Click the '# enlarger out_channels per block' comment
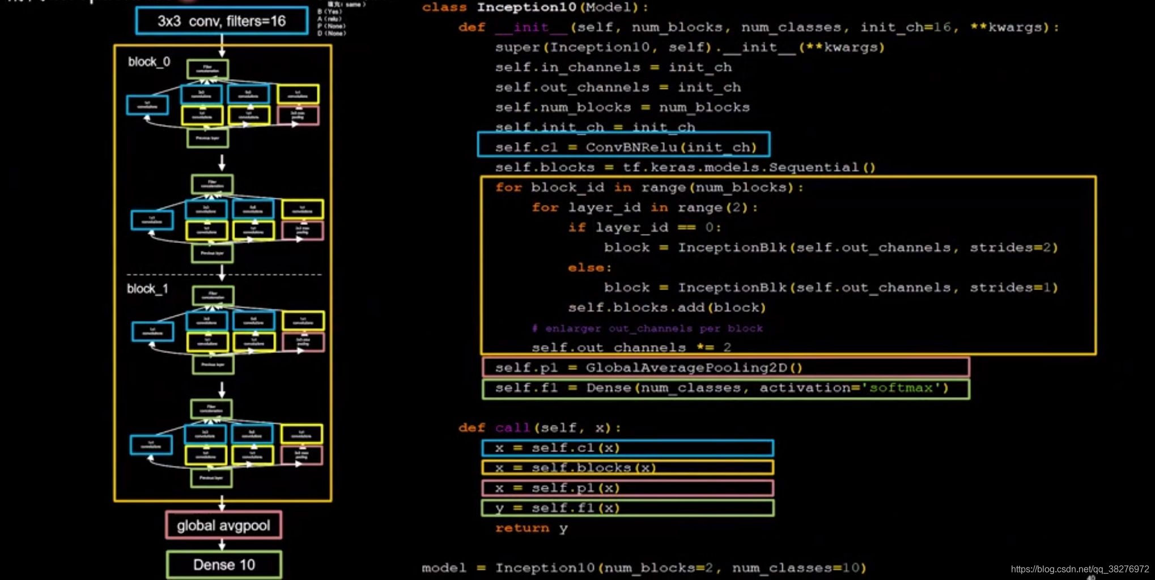This screenshot has height=580, width=1155. click(647, 329)
